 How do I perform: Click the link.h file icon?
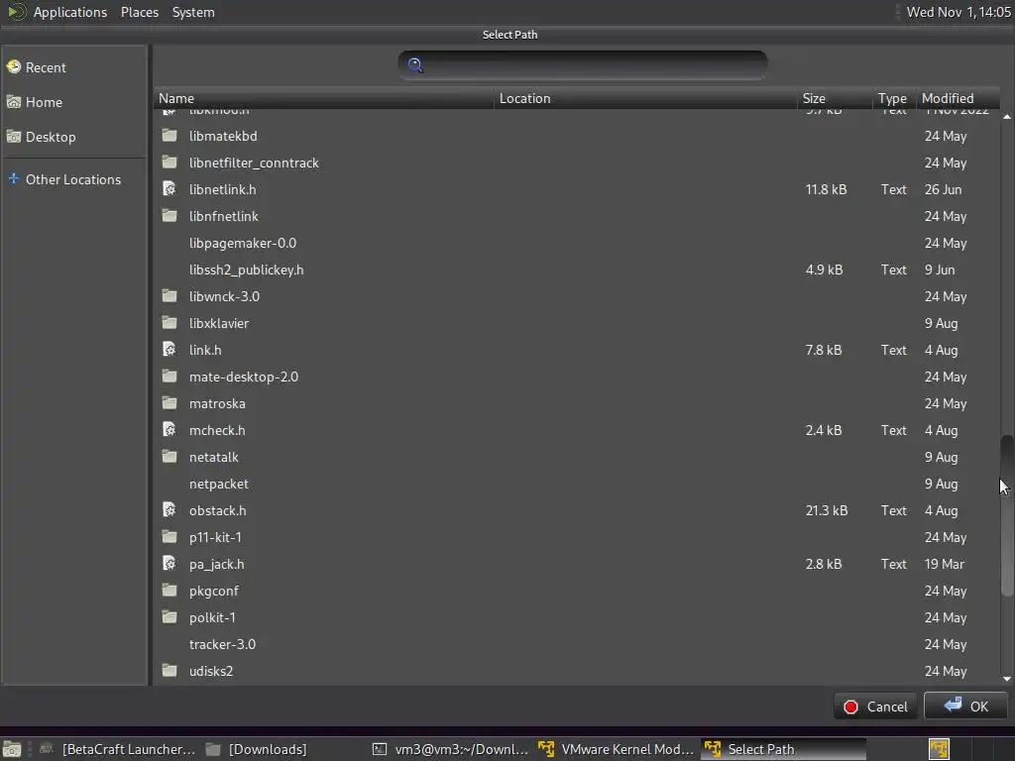[169, 349]
